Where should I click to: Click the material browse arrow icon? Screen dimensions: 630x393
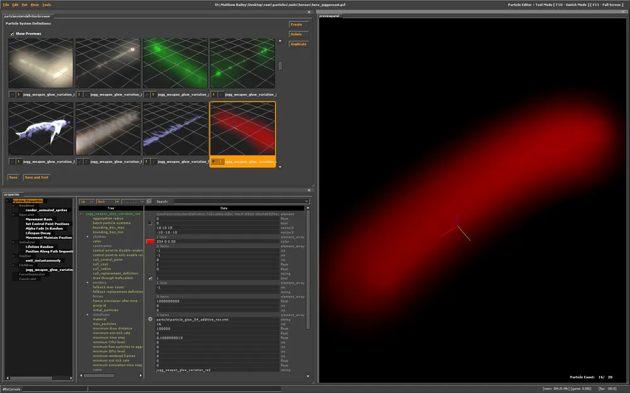pyautogui.click(x=150, y=319)
